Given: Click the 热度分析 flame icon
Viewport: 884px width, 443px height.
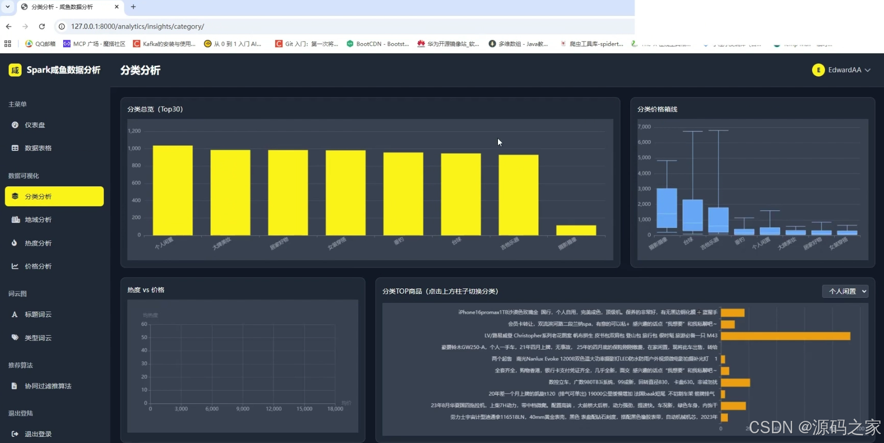Looking at the screenshot, I should pos(14,243).
